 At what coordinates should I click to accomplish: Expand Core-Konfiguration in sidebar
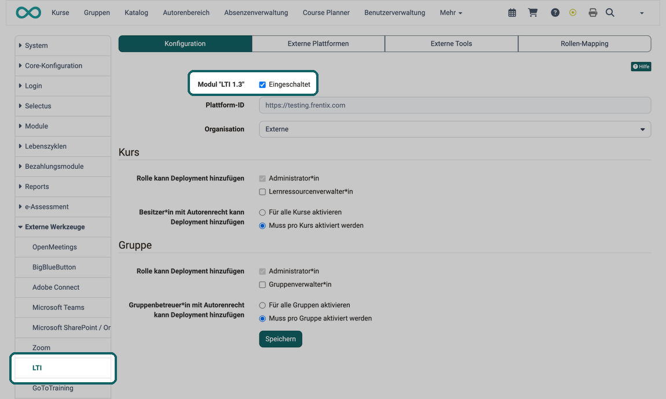pyautogui.click(x=63, y=66)
